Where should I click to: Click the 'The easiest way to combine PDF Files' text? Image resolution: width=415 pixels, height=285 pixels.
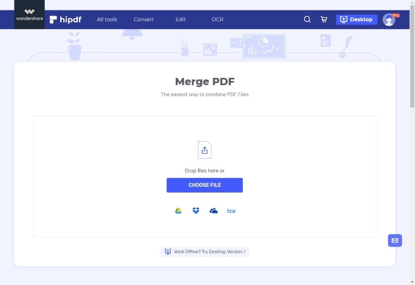(x=204, y=94)
